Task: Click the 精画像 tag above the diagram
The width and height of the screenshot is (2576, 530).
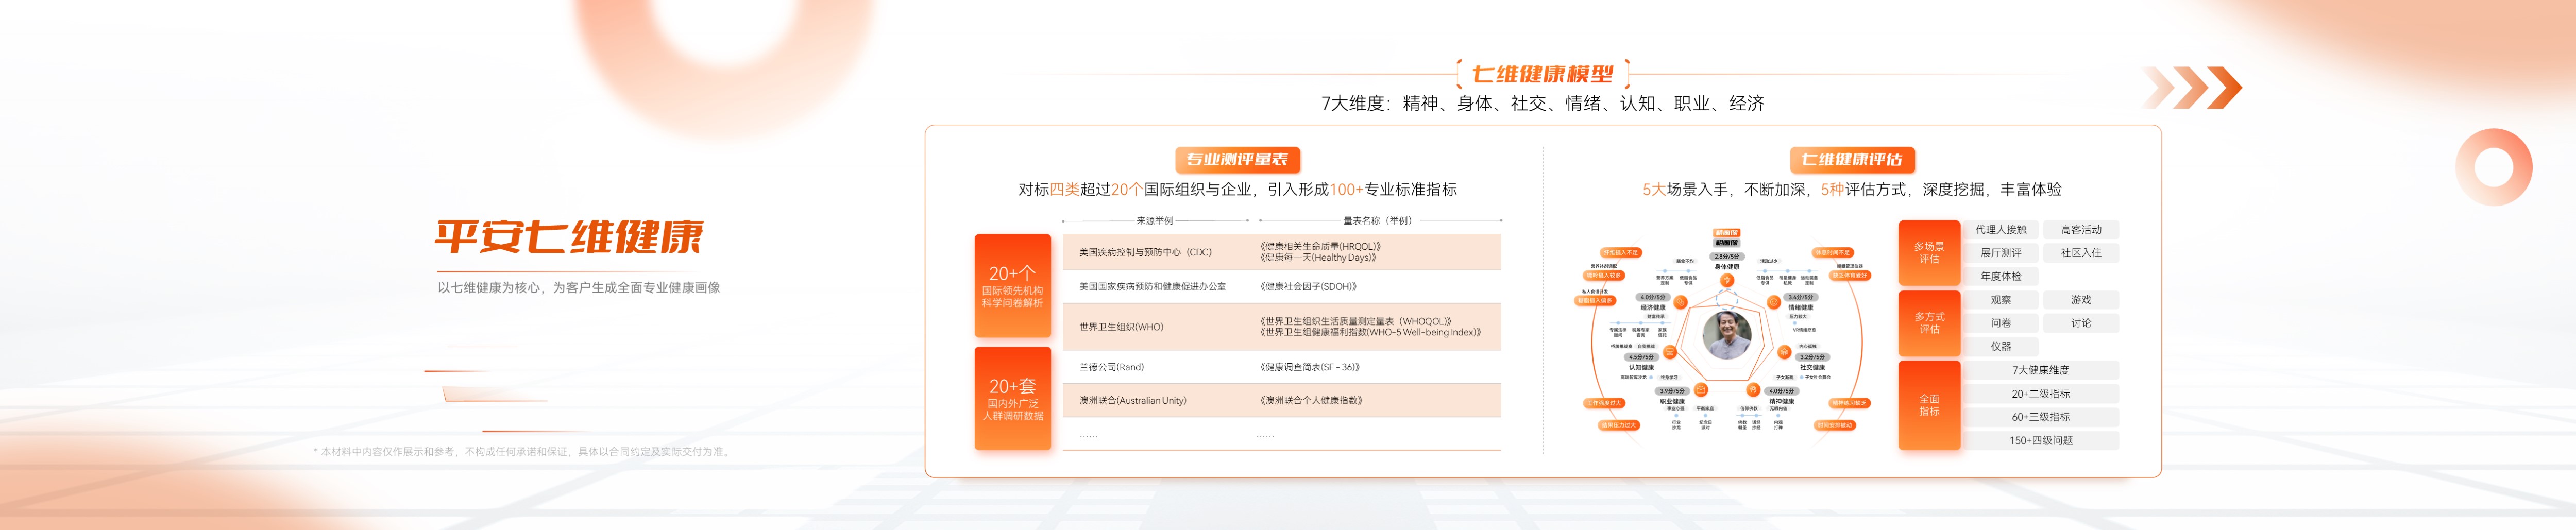Action: tap(1727, 233)
